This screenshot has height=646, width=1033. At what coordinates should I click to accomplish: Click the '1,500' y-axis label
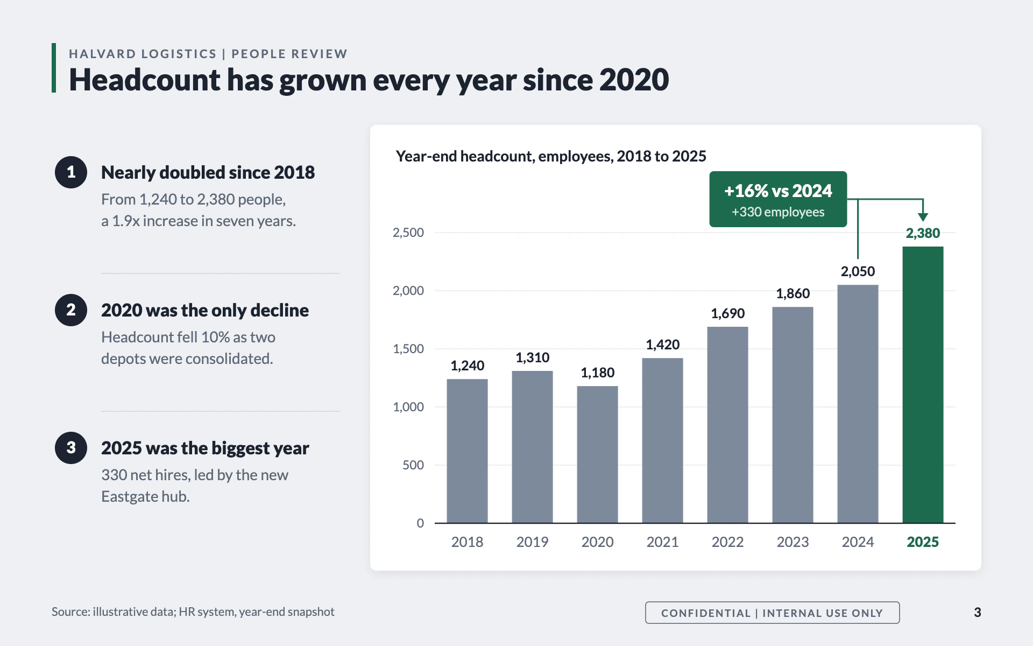(x=408, y=349)
